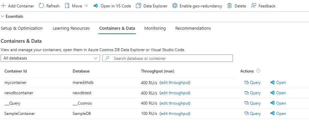
Task: Click the Container Id column header
Action: [x=16, y=71]
